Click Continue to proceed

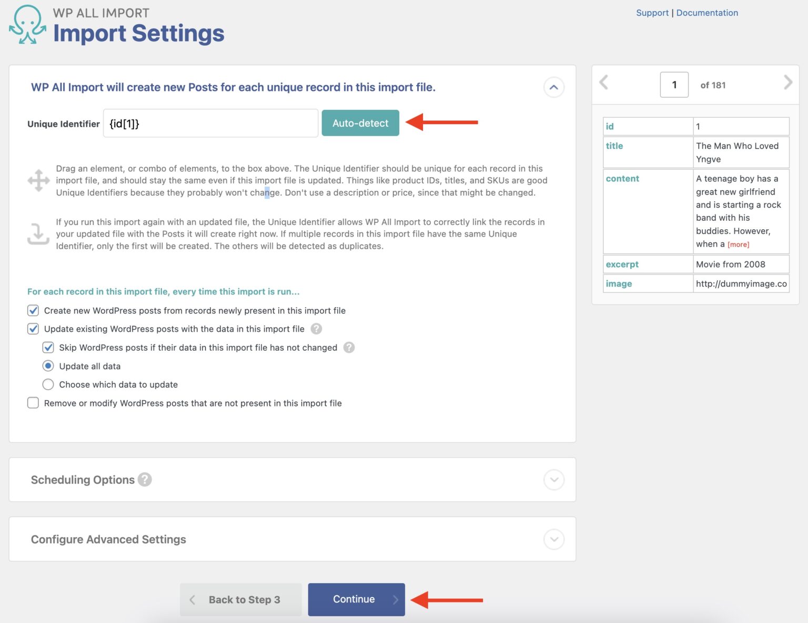[x=356, y=599]
